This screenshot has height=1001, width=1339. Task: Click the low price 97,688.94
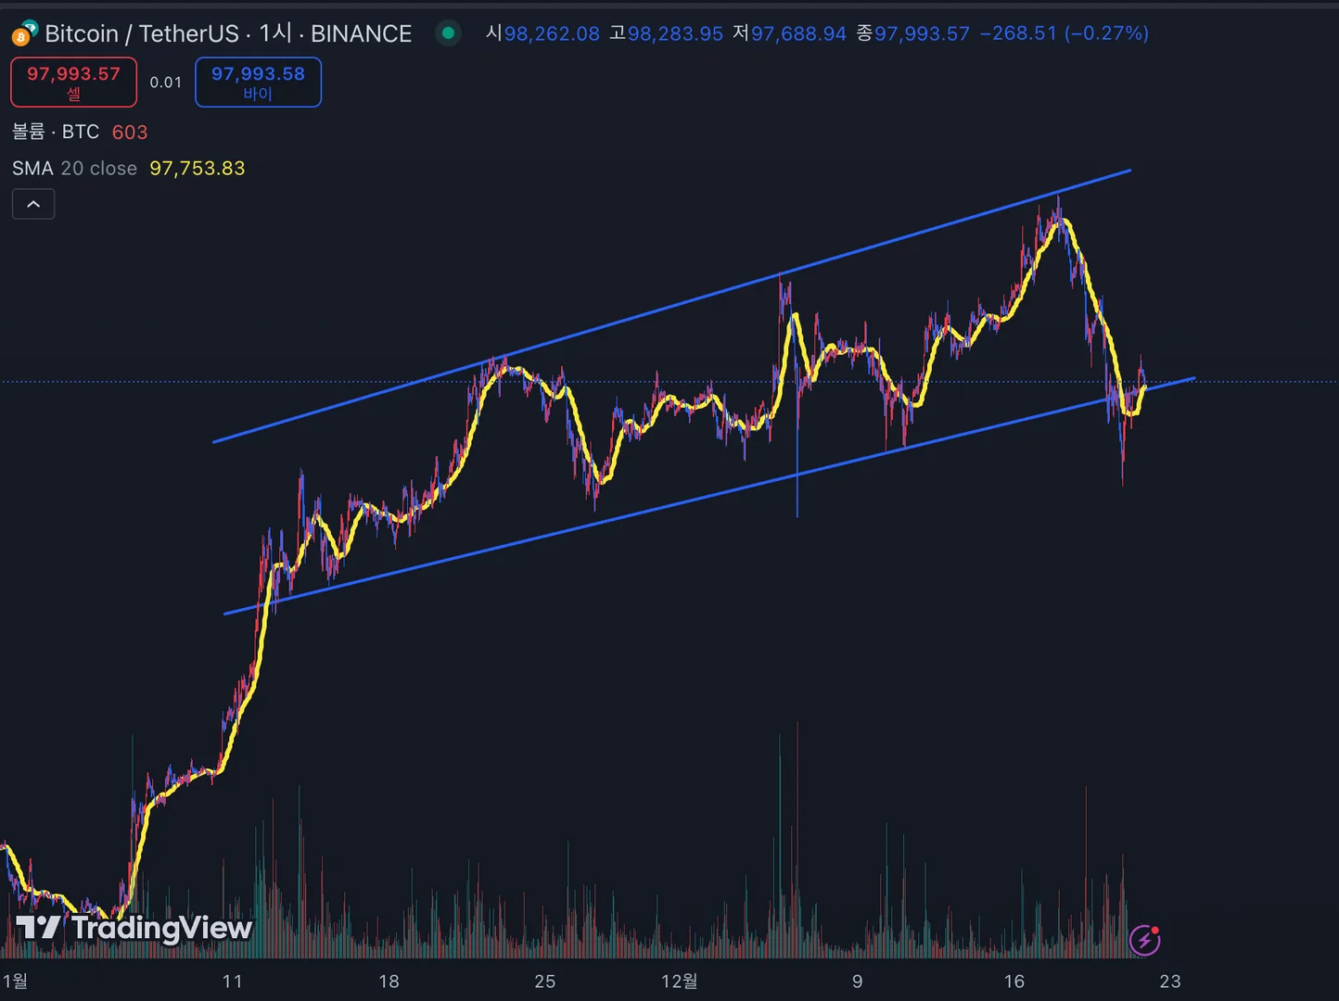798,33
